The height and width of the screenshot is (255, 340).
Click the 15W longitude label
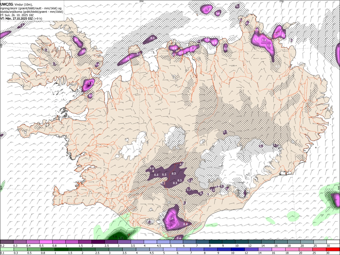pos(281,1)
